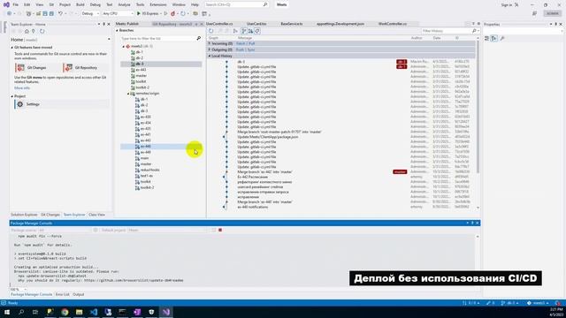This screenshot has width=566, height=318.
Task: Collapse the Branches section header
Action: pyautogui.click(x=118, y=30)
